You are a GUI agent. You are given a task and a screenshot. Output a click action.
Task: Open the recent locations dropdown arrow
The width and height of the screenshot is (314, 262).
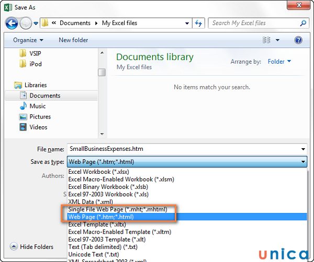click(36, 23)
